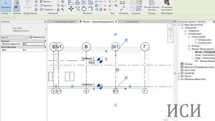
Task: Click Остановить мониторинг button
Action: 167,6
